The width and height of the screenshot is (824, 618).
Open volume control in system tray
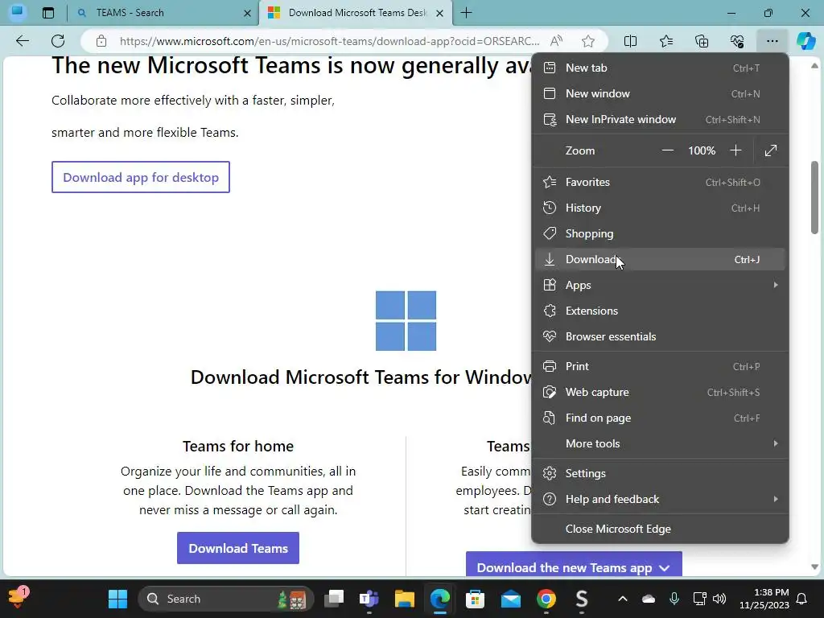coord(719,599)
